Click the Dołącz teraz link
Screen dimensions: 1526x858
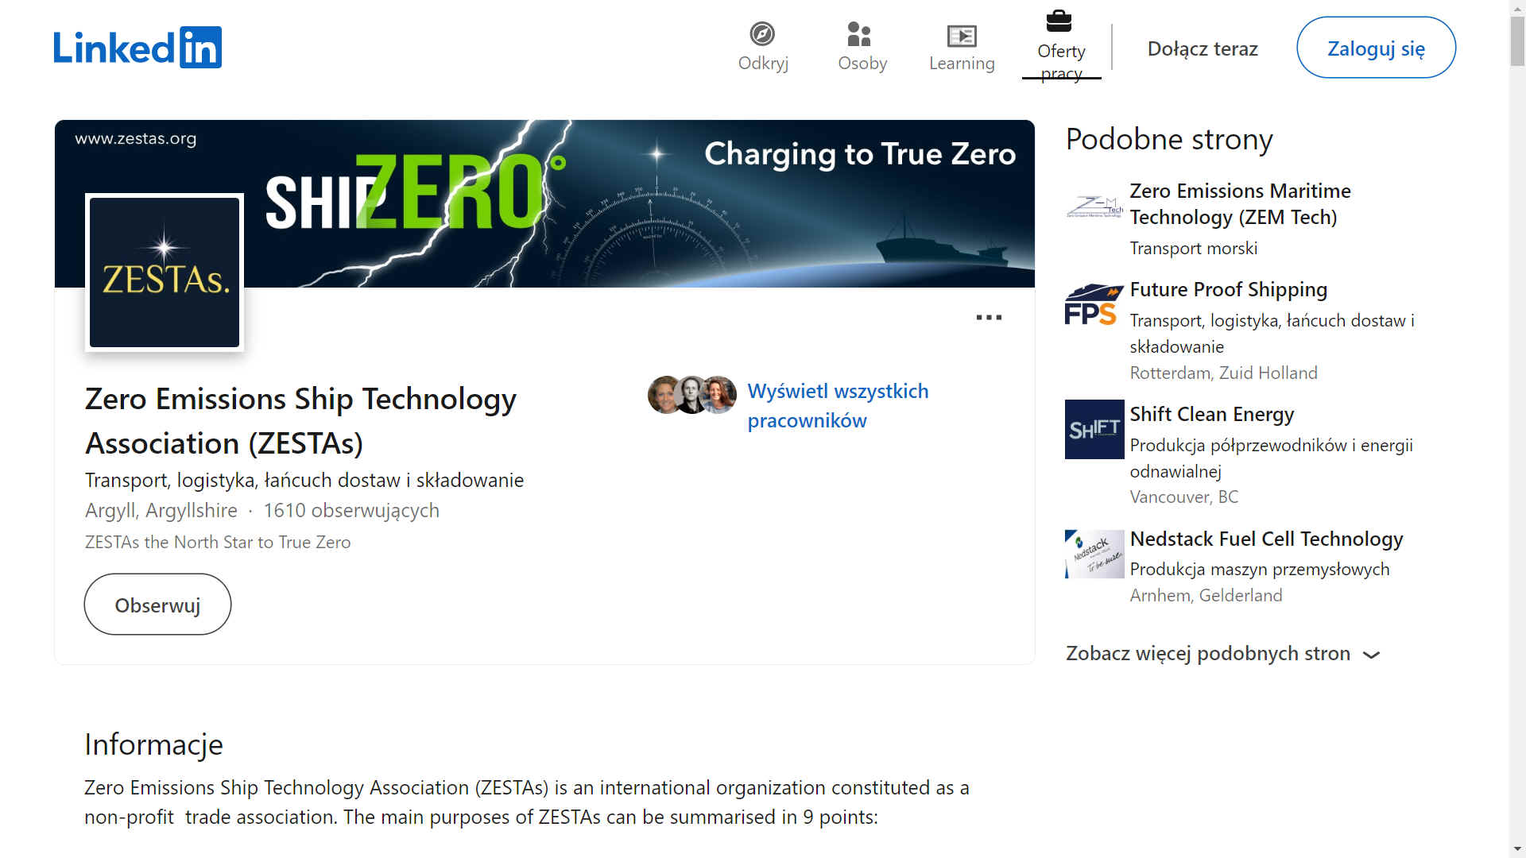1203,48
